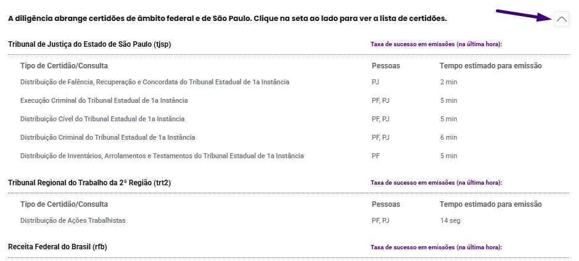The image size is (579, 261).
Task: Click the trt2 success rate label
Action: [x=437, y=183]
